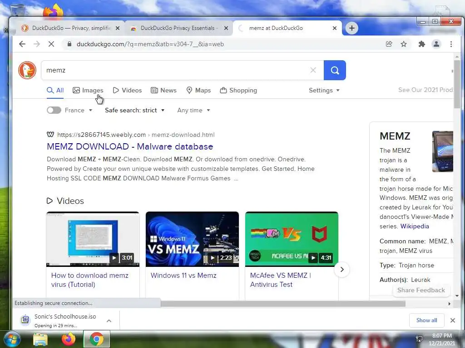
Task: Click the 'See Our 2021 Prod' link
Action: pyautogui.click(x=425, y=90)
